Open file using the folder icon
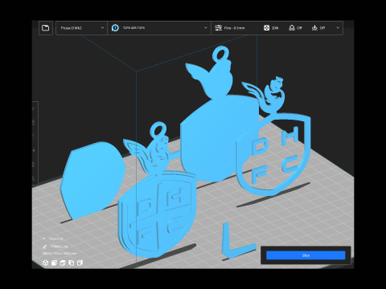This screenshot has width=386, height=289. pos(46,28)
